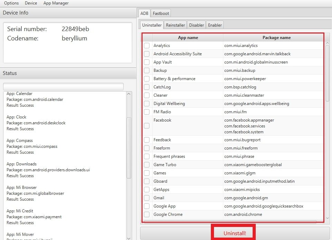
Task: Switch to the Fastboot tab
Action: (161, 13)
